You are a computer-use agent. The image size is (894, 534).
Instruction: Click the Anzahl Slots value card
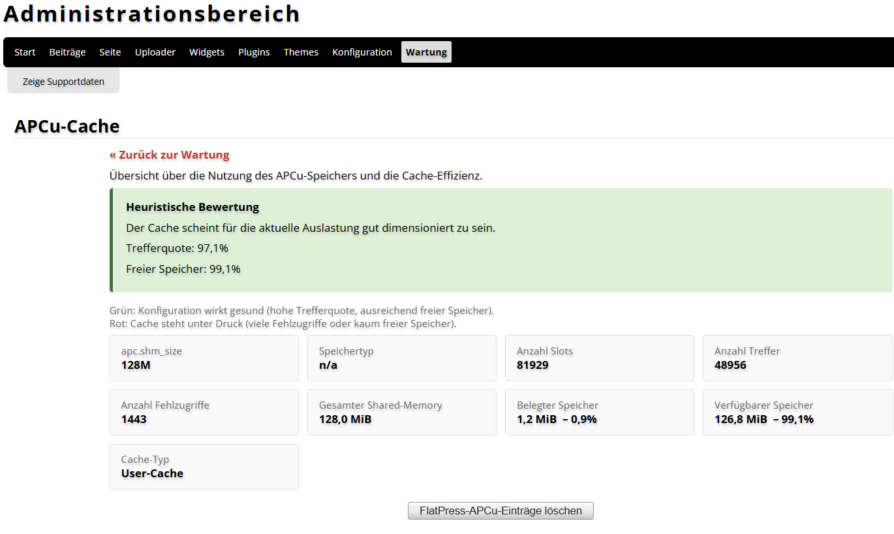click(600, 358)
